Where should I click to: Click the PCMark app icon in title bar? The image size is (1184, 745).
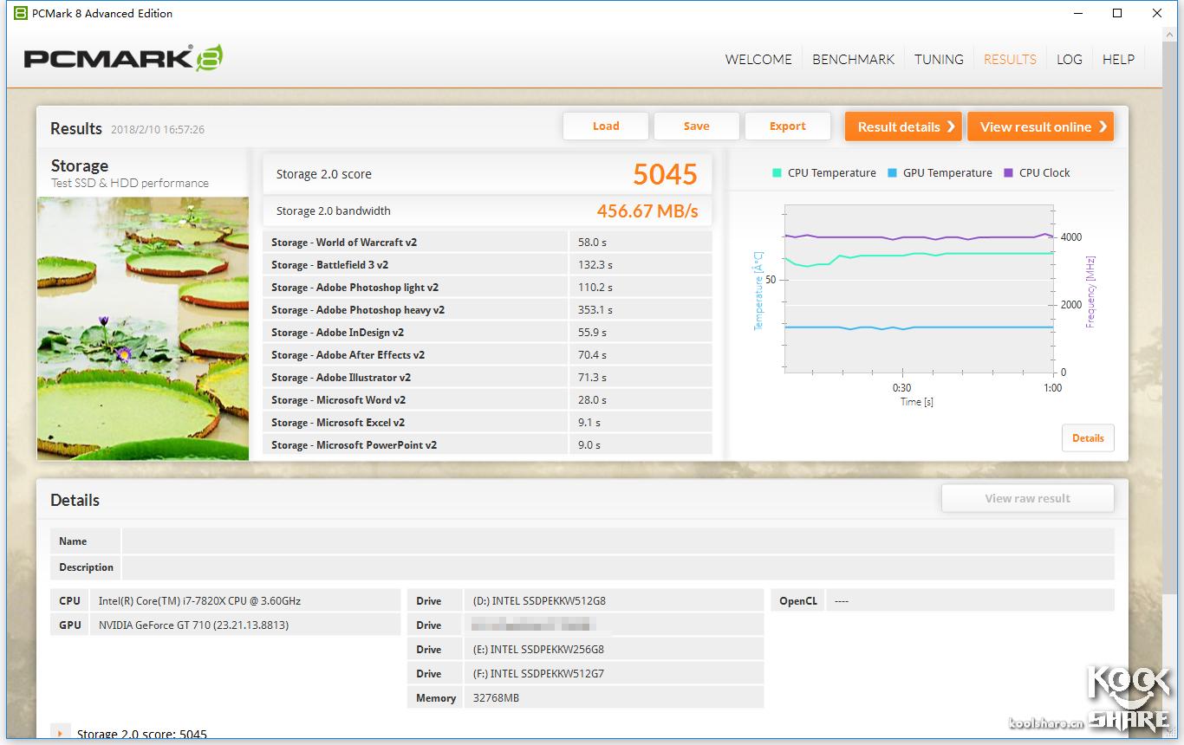click(x=20, y=13)
